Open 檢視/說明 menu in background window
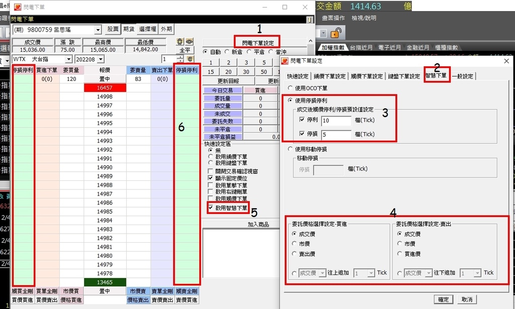 364,18
